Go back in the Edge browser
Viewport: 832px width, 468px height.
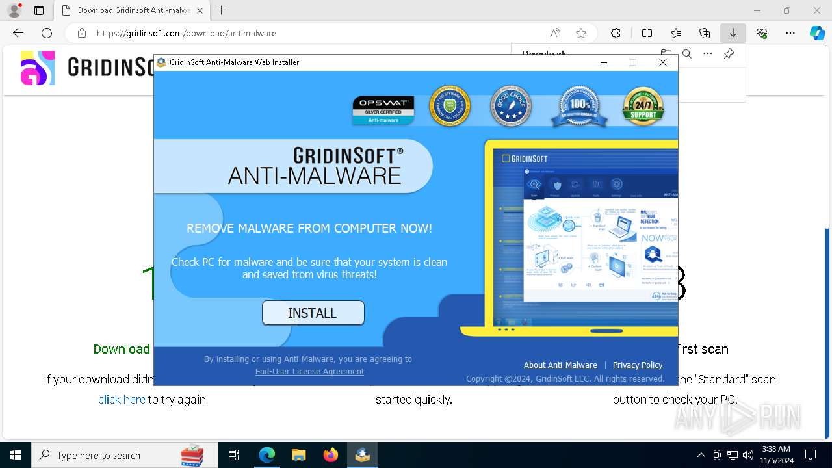coord(18,33)
